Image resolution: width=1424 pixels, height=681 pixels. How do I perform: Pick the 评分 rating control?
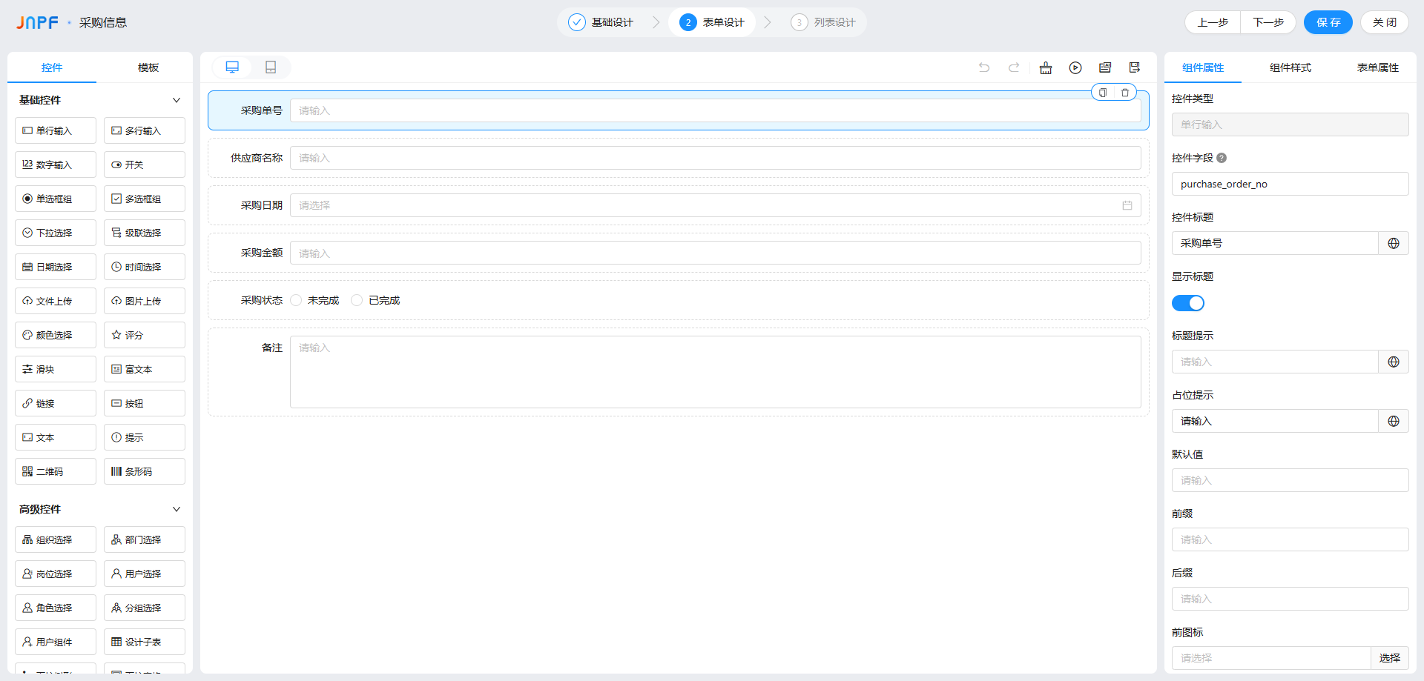click(x=145, y=335)
